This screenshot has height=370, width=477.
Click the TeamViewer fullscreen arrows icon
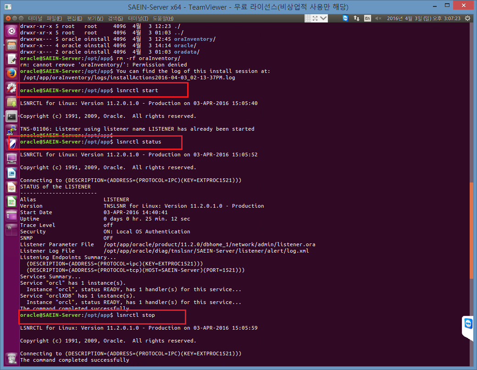[x=315, y=18]
